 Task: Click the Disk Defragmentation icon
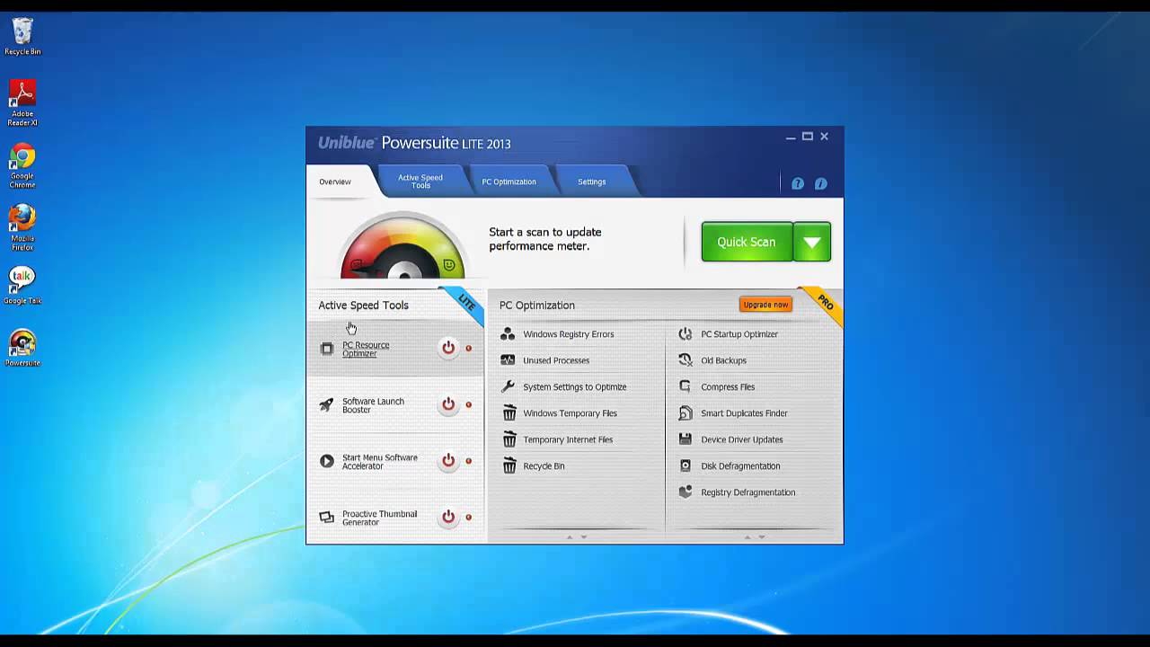pyautogui.click(x=686, y=465)
